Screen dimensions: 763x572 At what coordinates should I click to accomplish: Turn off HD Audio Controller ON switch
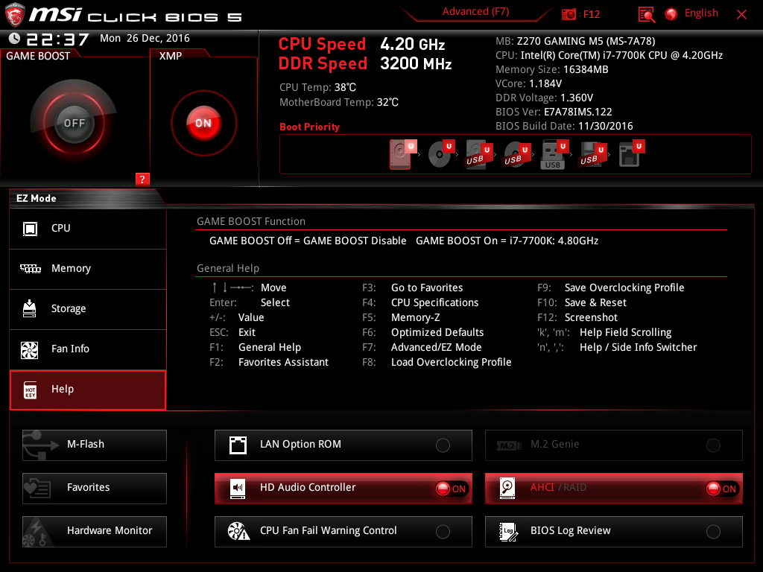pyautogui.click(x=451, y=489)
